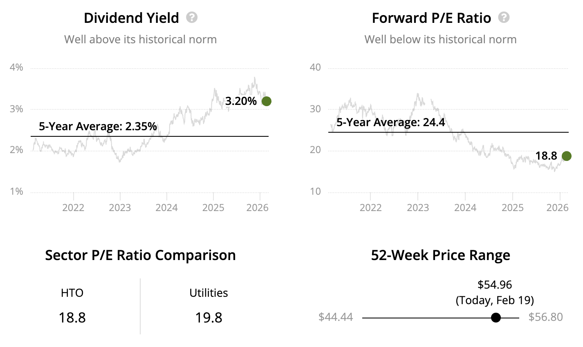Click the Sector P/E Ratio Comparison heading

[140, 255]
